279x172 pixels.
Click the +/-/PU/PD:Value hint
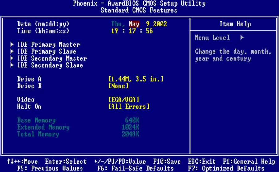[120, 162]
